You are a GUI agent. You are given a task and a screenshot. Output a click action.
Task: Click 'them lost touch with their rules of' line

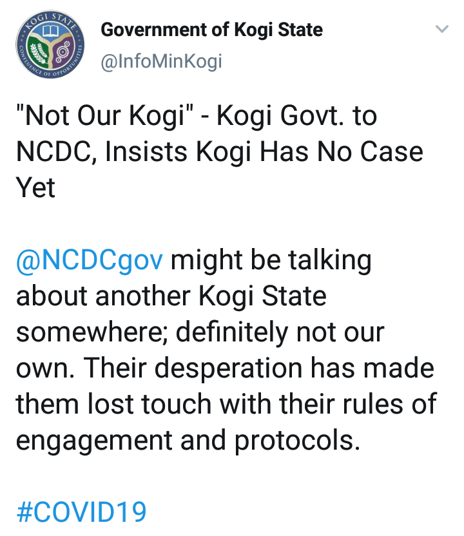tap(226, 404)
